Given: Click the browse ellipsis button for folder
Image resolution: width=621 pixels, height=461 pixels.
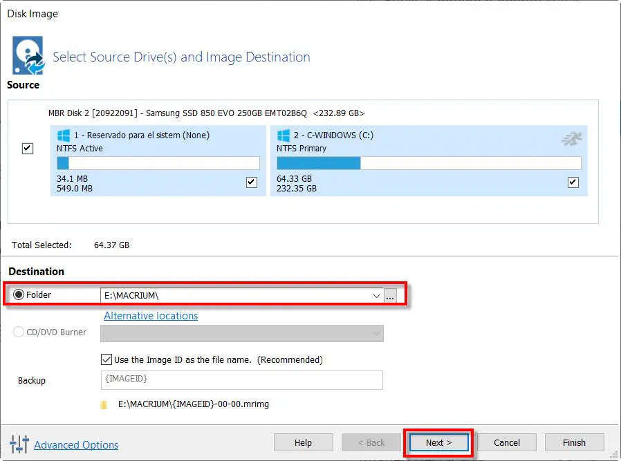Looking at the screenshot, I should tap(391, 296).
